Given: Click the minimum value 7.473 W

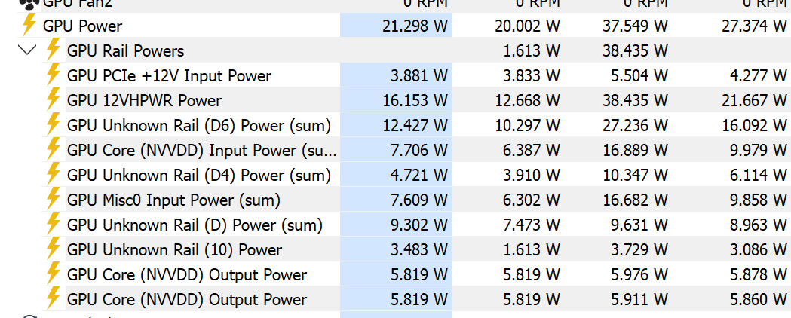Looking at the screenshot, I should tap(531, 225).
